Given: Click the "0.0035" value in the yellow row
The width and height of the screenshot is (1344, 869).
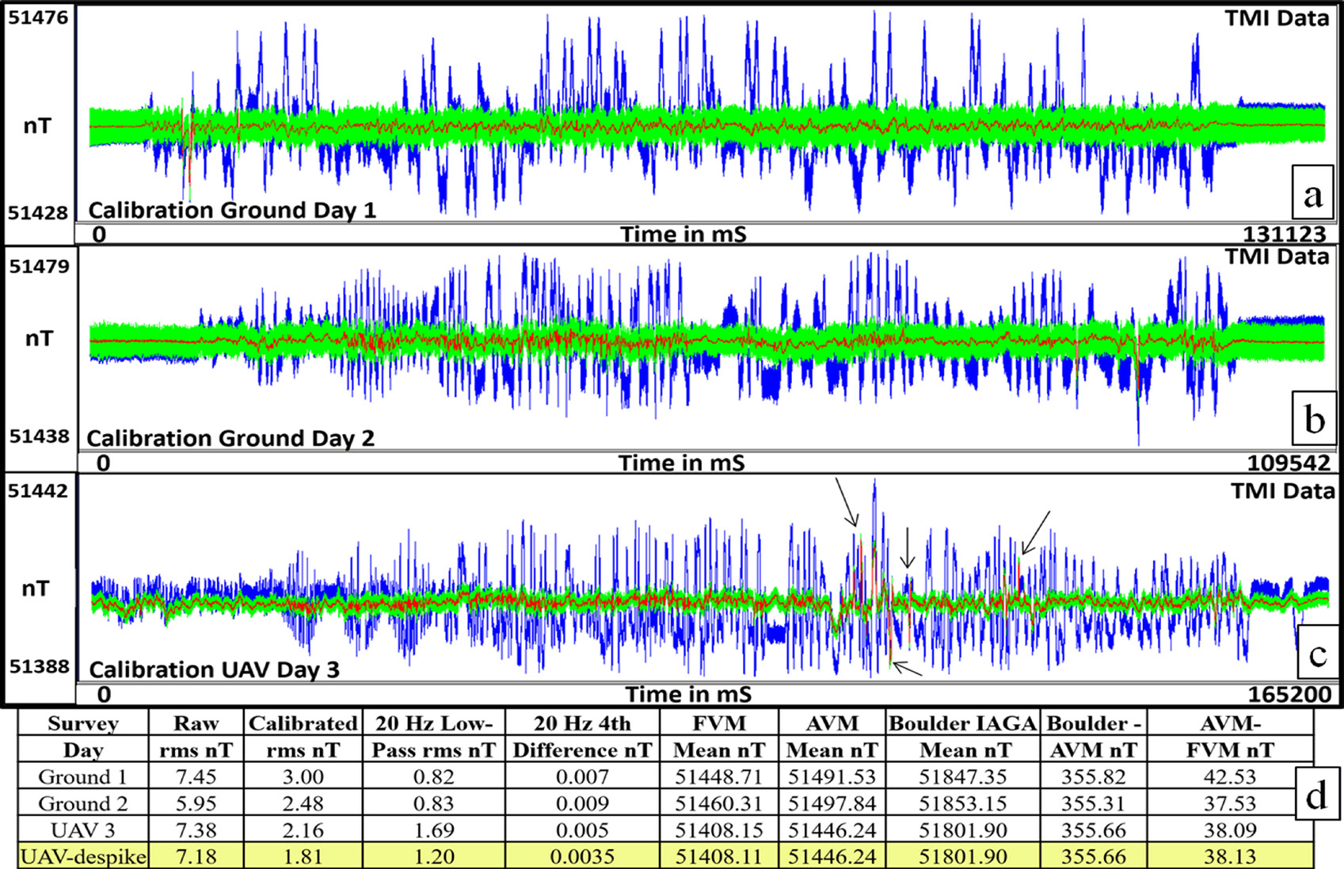Looking at the screenshot, I should (x=584, y=856).
